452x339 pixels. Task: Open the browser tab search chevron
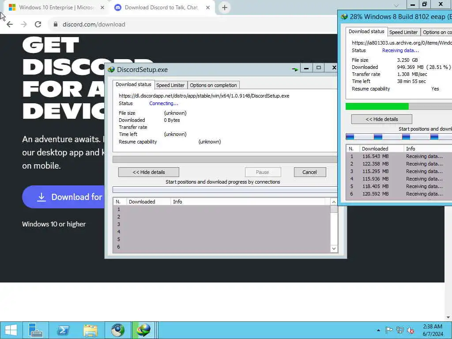(x=396, y=5)
